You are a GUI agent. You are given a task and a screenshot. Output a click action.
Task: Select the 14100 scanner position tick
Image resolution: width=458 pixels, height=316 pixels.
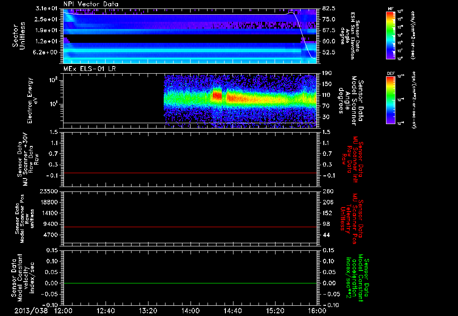point(49,213)
